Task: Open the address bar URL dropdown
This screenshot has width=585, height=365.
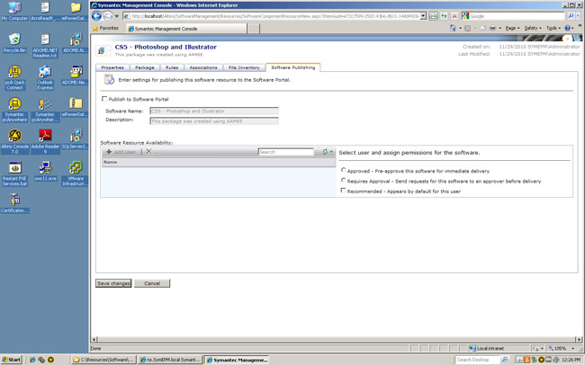Action: pos(423,16)
